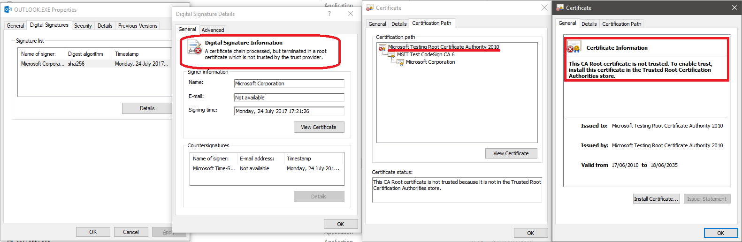Screen dimensions: 742x242
Task: Open General tab in middle Certificate window
Action: (x=377, y=24)
